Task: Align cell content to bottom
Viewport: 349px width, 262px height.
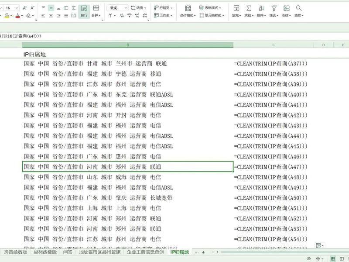Action: point(58,8)
